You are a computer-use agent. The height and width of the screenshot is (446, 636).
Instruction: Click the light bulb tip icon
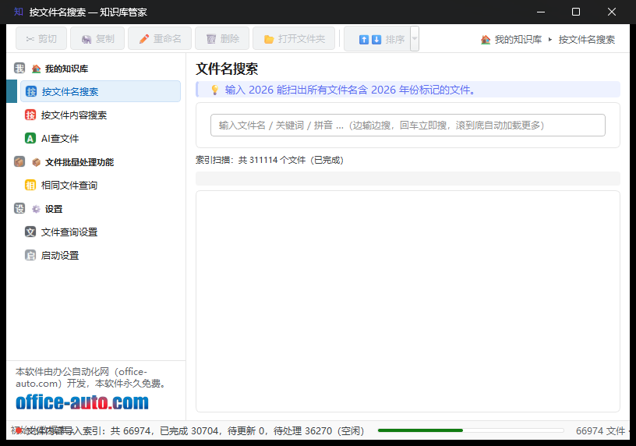point(215,90)
